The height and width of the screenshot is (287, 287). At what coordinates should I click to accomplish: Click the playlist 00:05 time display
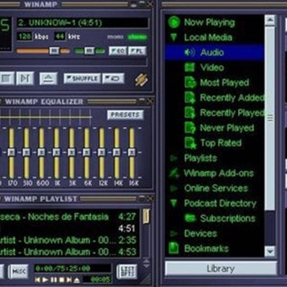[98, 279]
